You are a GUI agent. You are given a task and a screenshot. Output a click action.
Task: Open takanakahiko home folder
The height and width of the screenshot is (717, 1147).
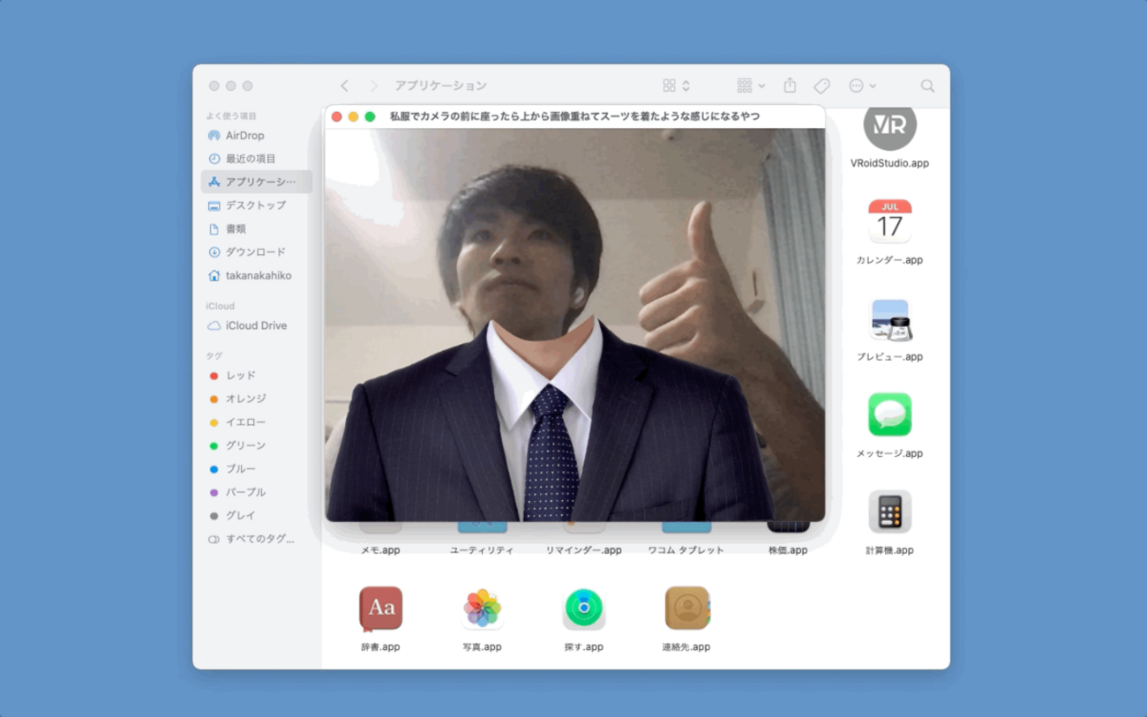(x=257, y=275)
